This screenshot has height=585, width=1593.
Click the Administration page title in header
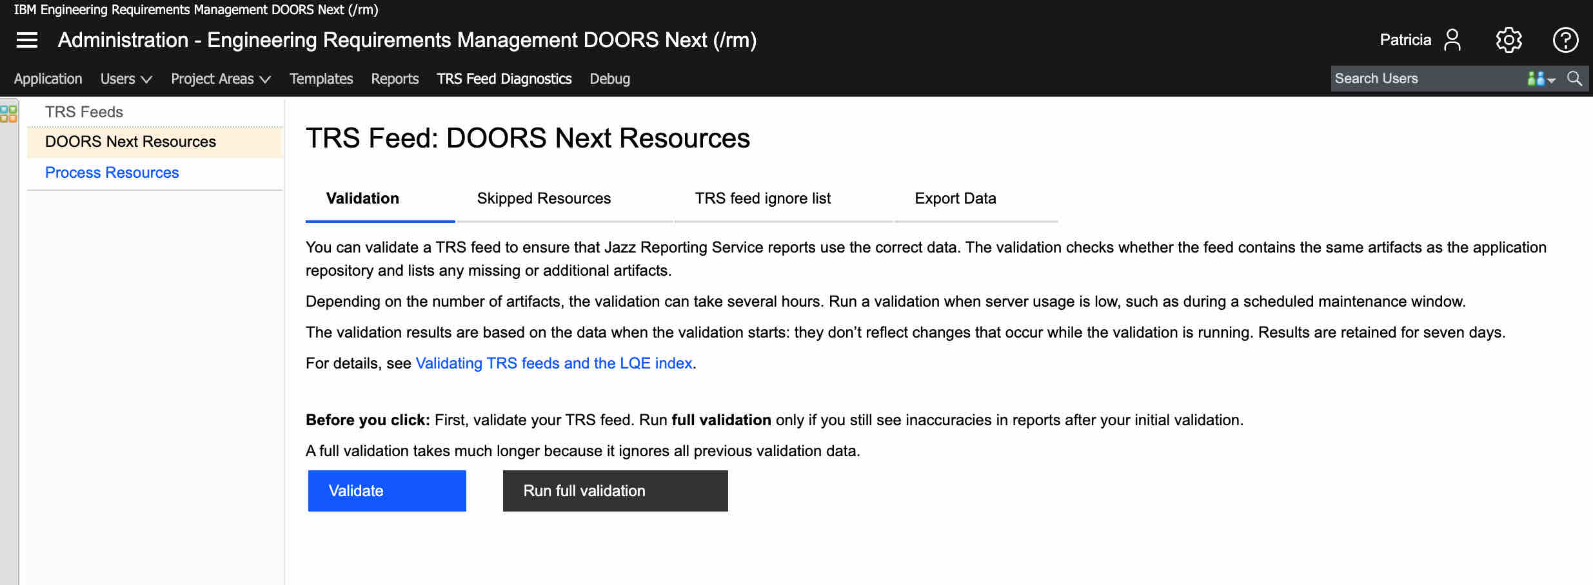(407, 40)
